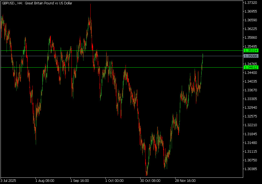Select the green 1.35314 price tag
The height and width of the screenshot is (184, 262).
coord(251,51)
